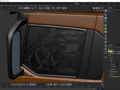120x90 pixels.
Task: Go to the end of the animation
Action: (x=27, y=84)
